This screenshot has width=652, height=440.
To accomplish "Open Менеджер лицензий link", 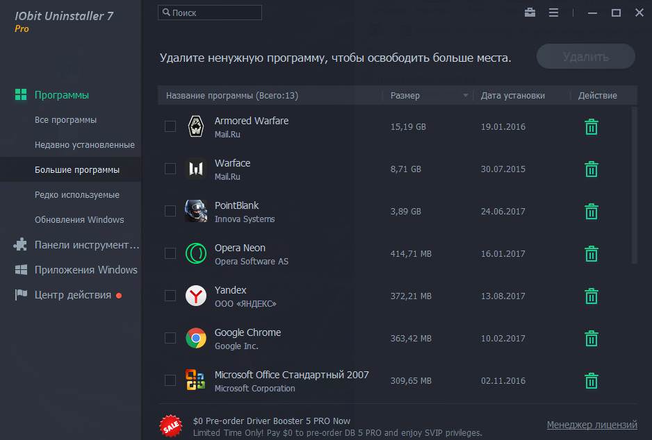I will click(x=592, y=425).
